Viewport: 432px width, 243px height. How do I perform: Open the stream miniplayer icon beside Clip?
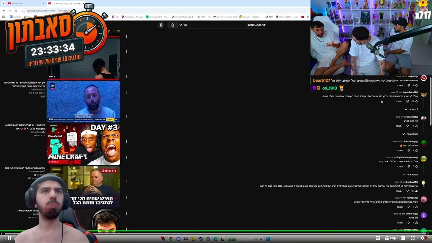point(378,238)
